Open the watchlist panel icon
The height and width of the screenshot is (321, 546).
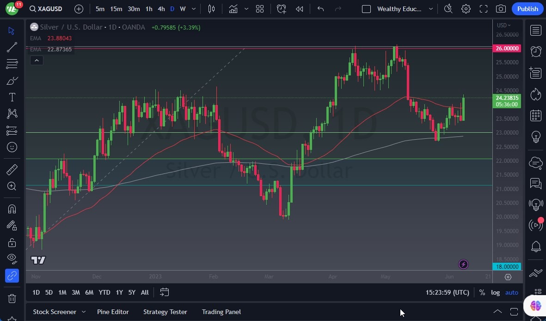pyautogui.click(x=536, y=31)
